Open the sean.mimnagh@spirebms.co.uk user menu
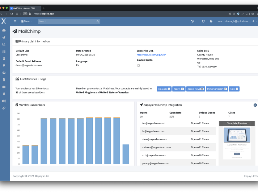Image resolution: width=258 pixels, height=193 pixels. coord(237,21)
